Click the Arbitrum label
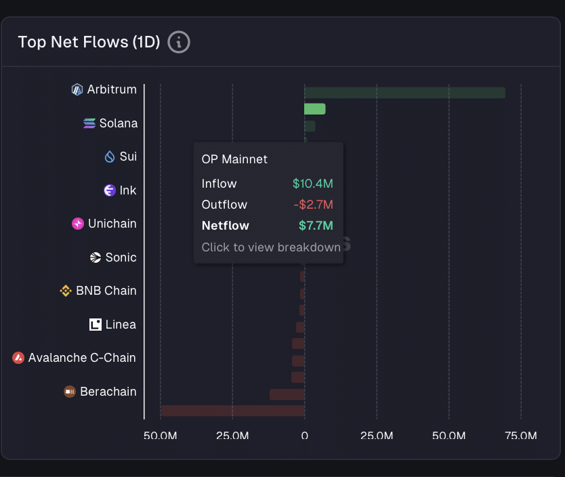Viewport: 565px width, 477px height. point(112,89)
